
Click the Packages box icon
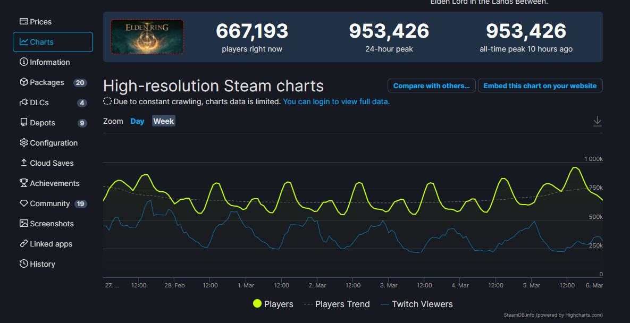click(x=24, y=82)
